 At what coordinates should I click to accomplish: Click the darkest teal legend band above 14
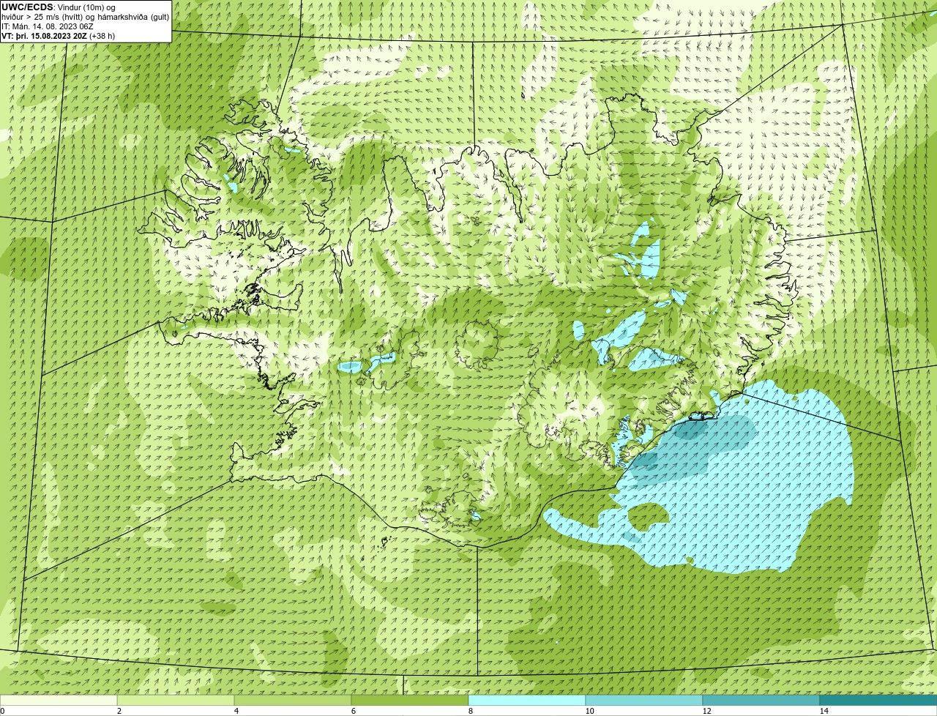878,700
